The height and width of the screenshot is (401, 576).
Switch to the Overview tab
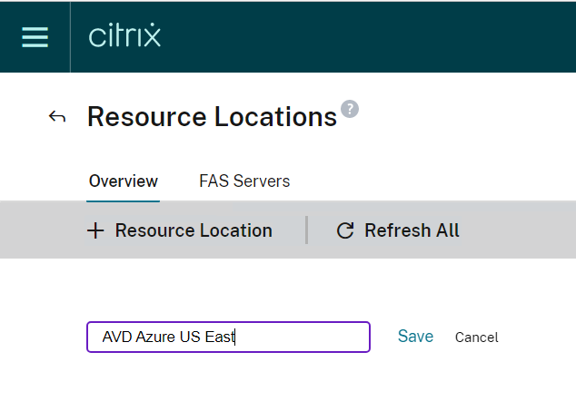click(124, 181)
